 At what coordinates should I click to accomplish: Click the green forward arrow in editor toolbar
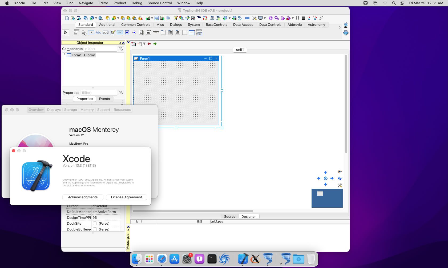(x=155, y=44)
